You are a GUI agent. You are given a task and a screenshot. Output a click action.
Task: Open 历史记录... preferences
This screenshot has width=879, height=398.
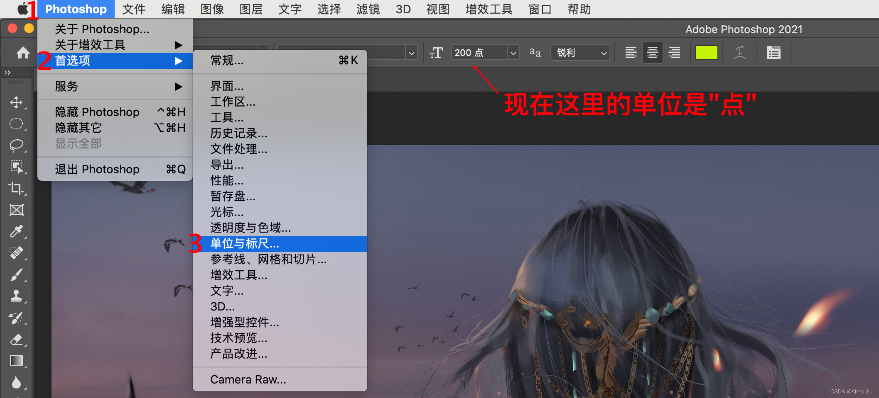click(280, 133)
